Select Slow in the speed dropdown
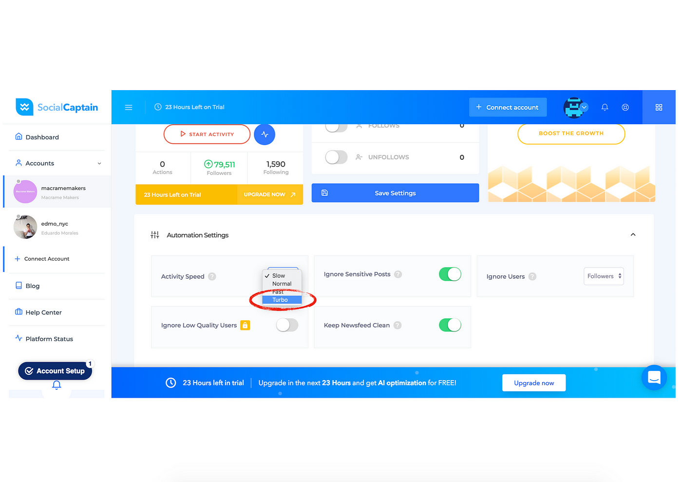This screenshot has height=482, width=682. pyautogui.click(x=282, y=276)
